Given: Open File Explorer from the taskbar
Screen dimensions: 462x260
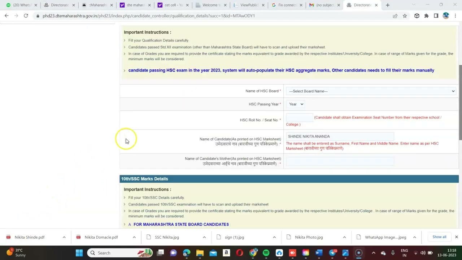Looking at the screenshot, I should 200,253.
